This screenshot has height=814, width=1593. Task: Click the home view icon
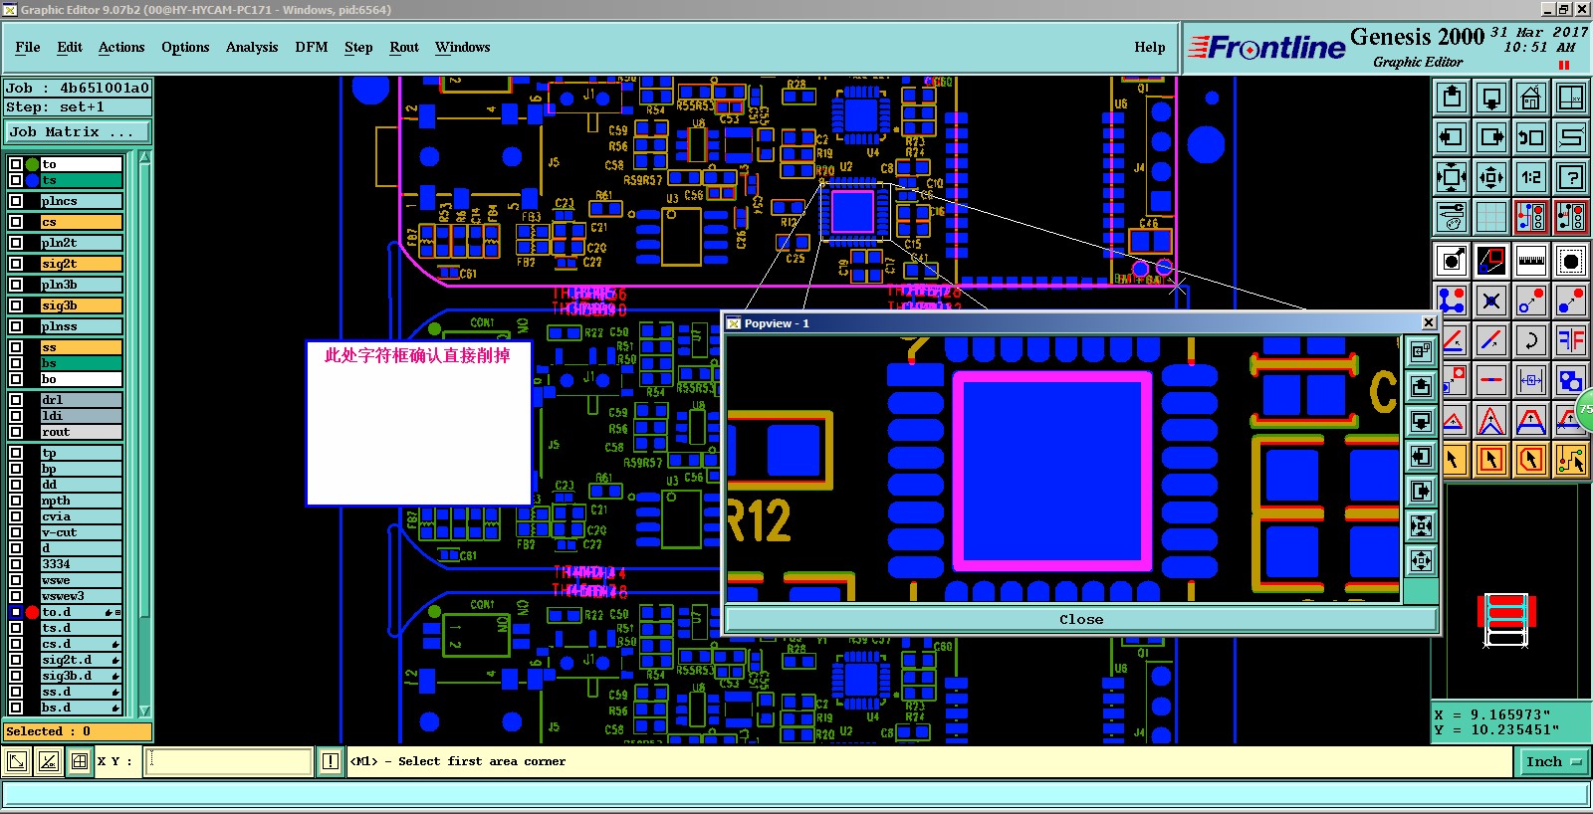(x=1531, y=98)
